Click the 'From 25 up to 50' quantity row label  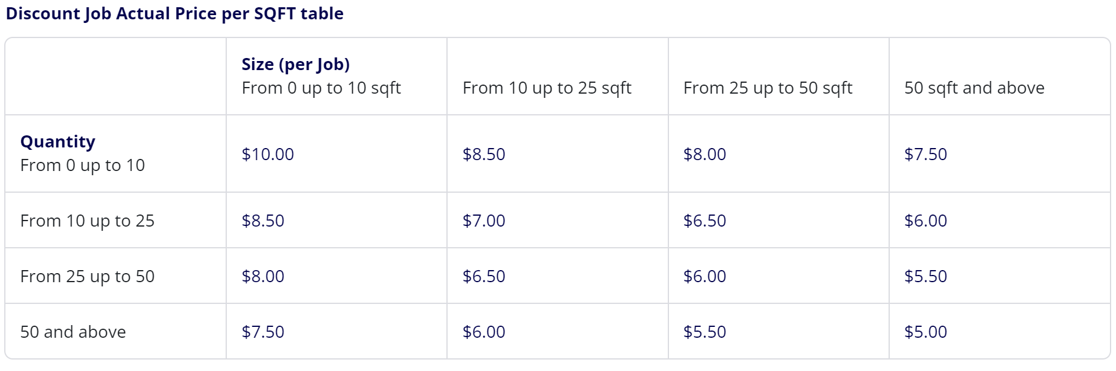[87, 276]
